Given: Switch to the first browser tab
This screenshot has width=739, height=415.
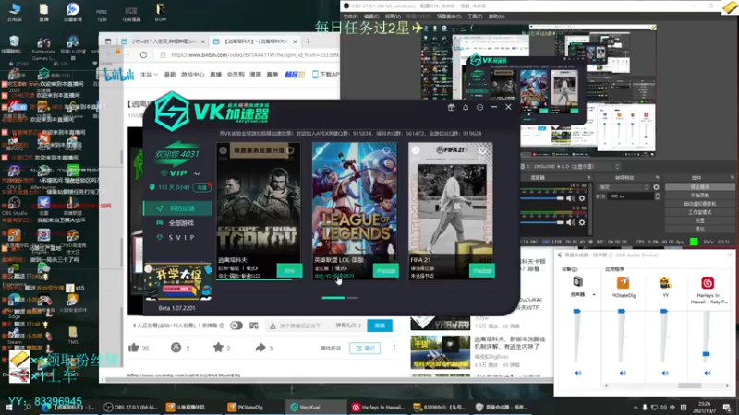Looking at the screenshot, I should click(163, 41).
